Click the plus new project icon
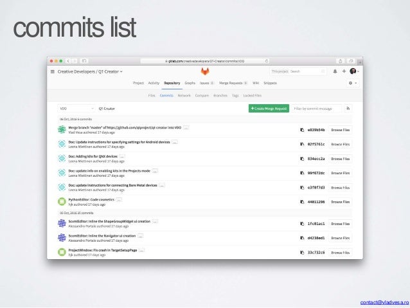The width and height of the screenshot is (410, 308). click(x=344, y=71)
